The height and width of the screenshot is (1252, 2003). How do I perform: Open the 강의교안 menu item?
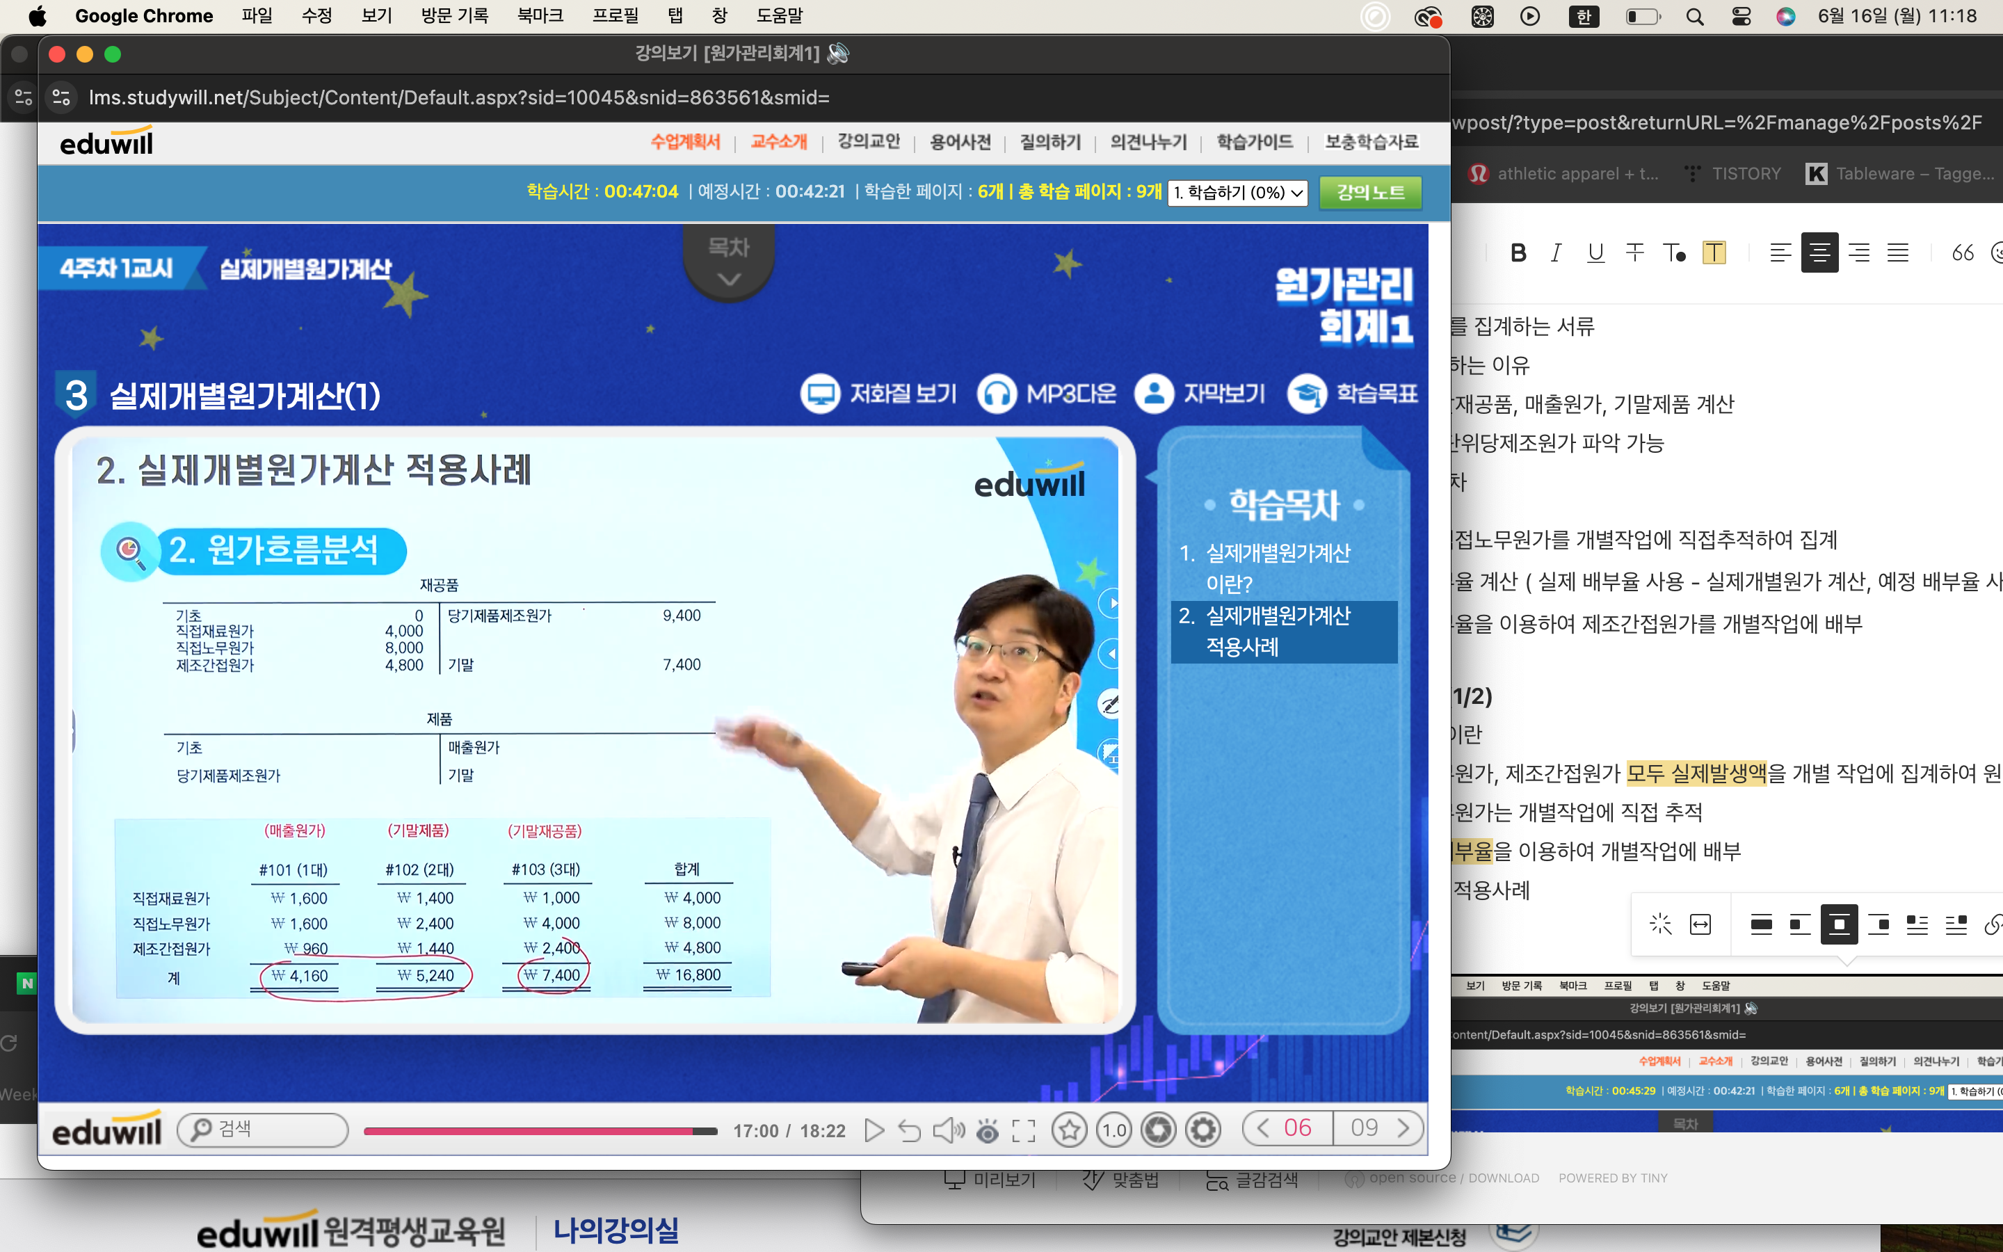[x=868, y=142]
